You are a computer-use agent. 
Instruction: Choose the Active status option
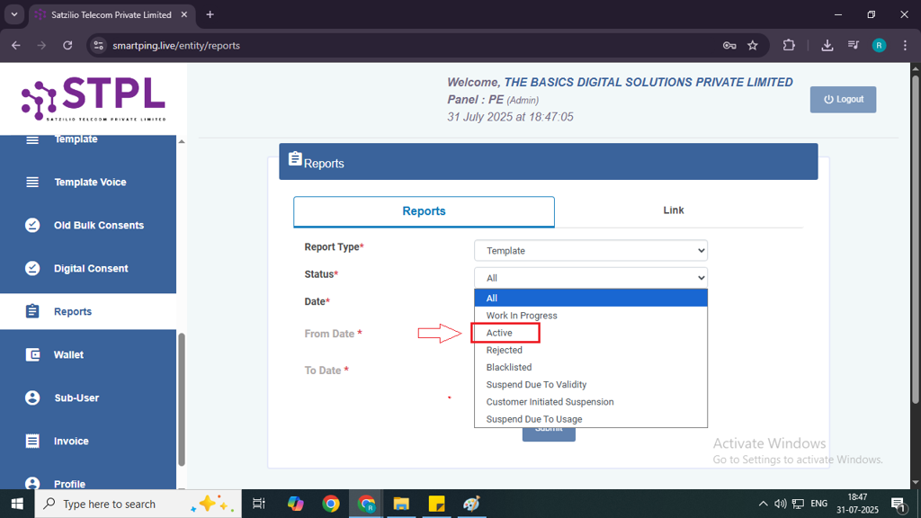click(x=590, y=333)
